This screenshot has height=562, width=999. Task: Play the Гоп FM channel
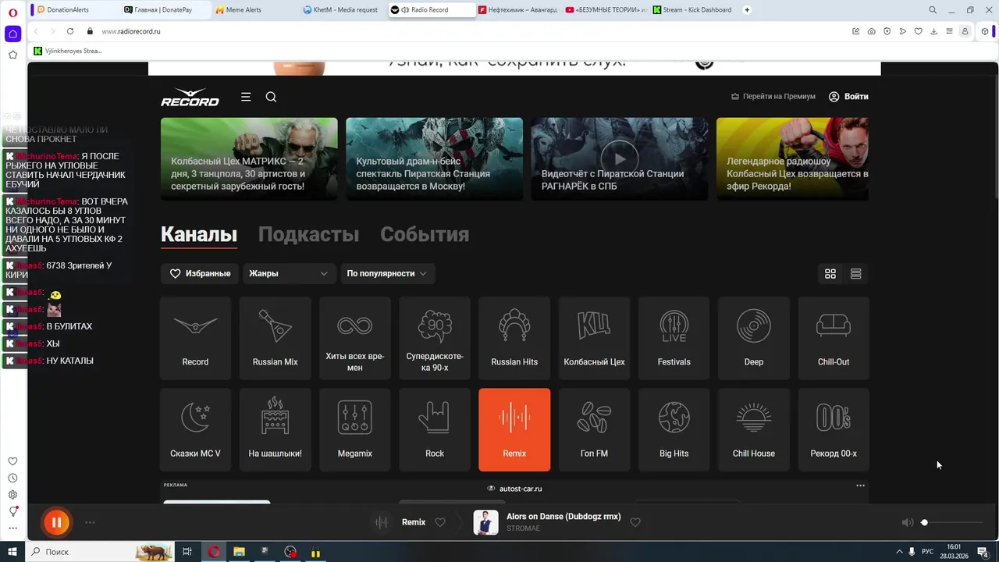click(594, 430)
